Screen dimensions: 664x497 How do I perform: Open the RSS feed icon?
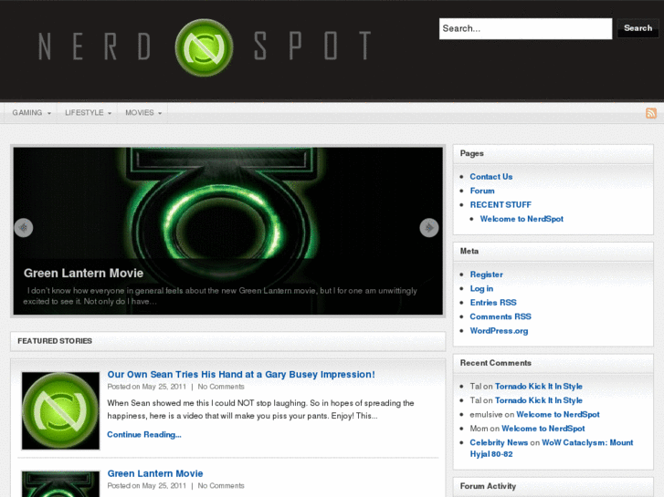[651, 113]
